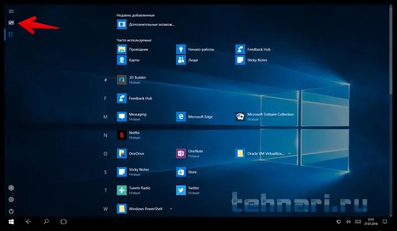This screenshot has height=231, width=397.
Task: Launch Дополнительные возмож... recently added app
Action: pos(146,24)
